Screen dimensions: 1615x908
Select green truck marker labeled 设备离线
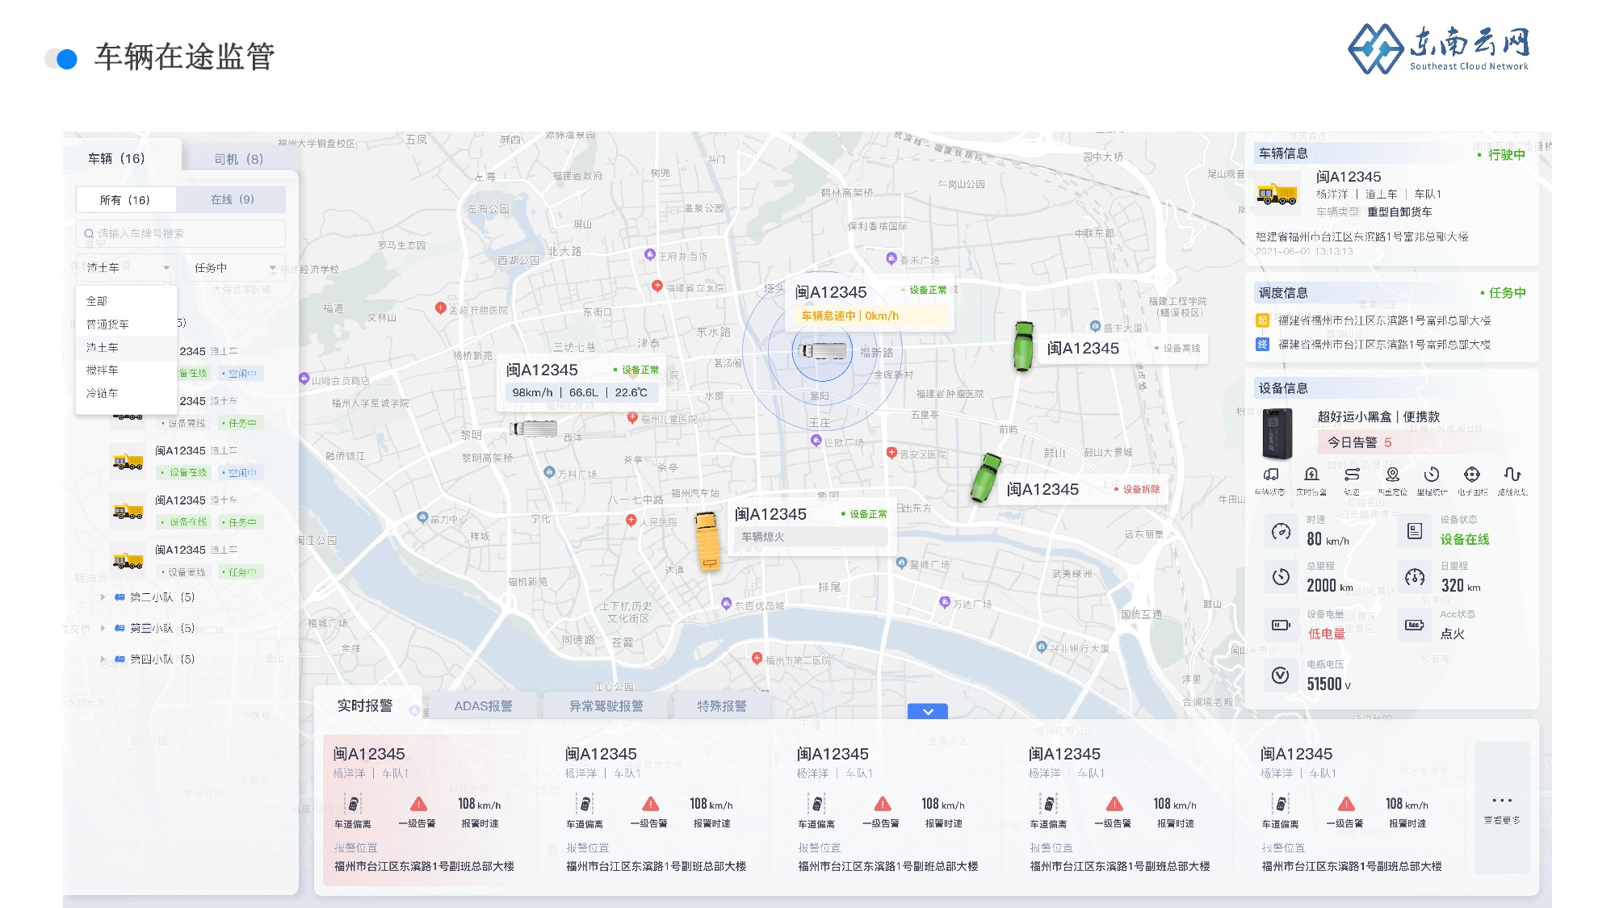[1023, 347]
